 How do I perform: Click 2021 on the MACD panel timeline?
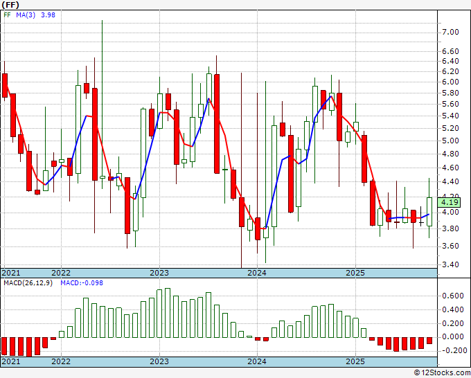(11, 361)
